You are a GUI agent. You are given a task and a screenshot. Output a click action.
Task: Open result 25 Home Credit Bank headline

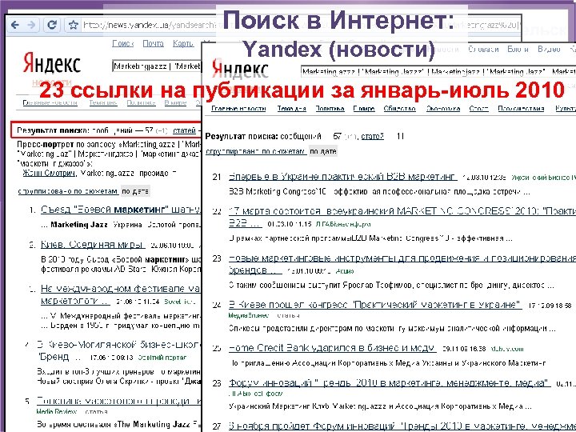click(x=333, y=347)
